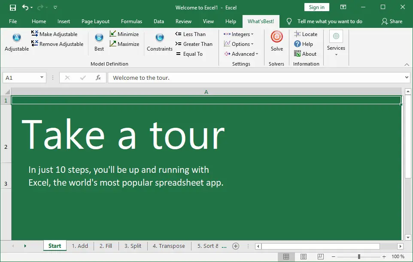The width and height of the screenshot is (413, 262).
Task: Click the Name Box showing A1
Action: tap(21, 78)
